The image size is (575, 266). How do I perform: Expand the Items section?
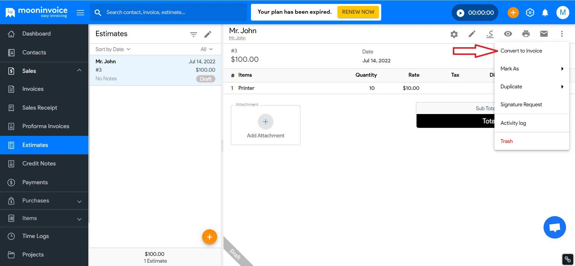[44, 218]
